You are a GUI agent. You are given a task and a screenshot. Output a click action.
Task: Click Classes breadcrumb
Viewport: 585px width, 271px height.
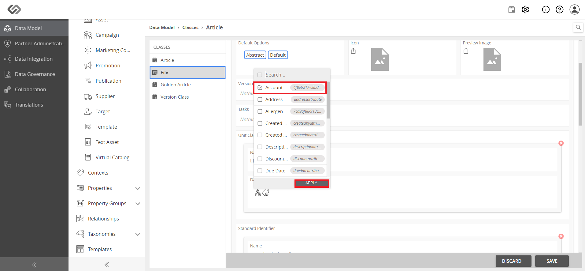190,28
